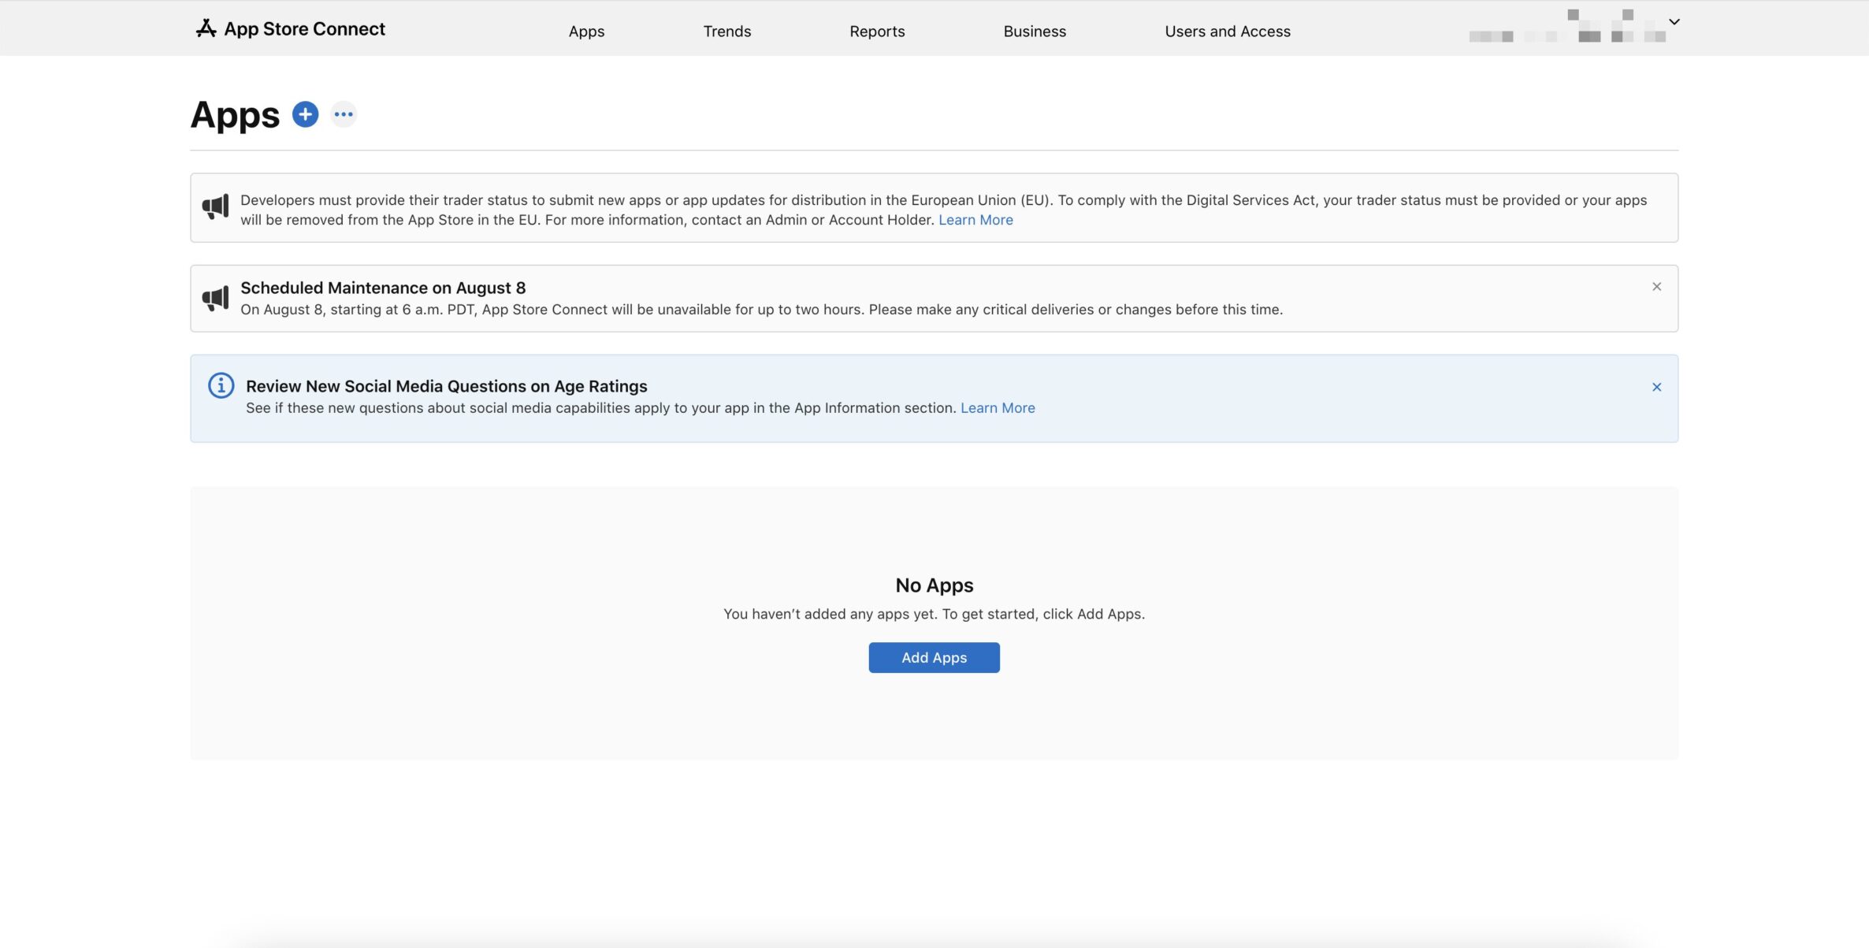The width and height of the screenshot is (1869, 948).
Task: Click the Scheduled Maintenance on August 8 heading
Action: point(383,288)
